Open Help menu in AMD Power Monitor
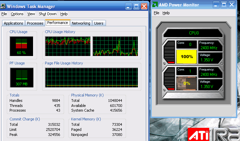The width and height of the screenshot is (240, 141). point(166,13)
